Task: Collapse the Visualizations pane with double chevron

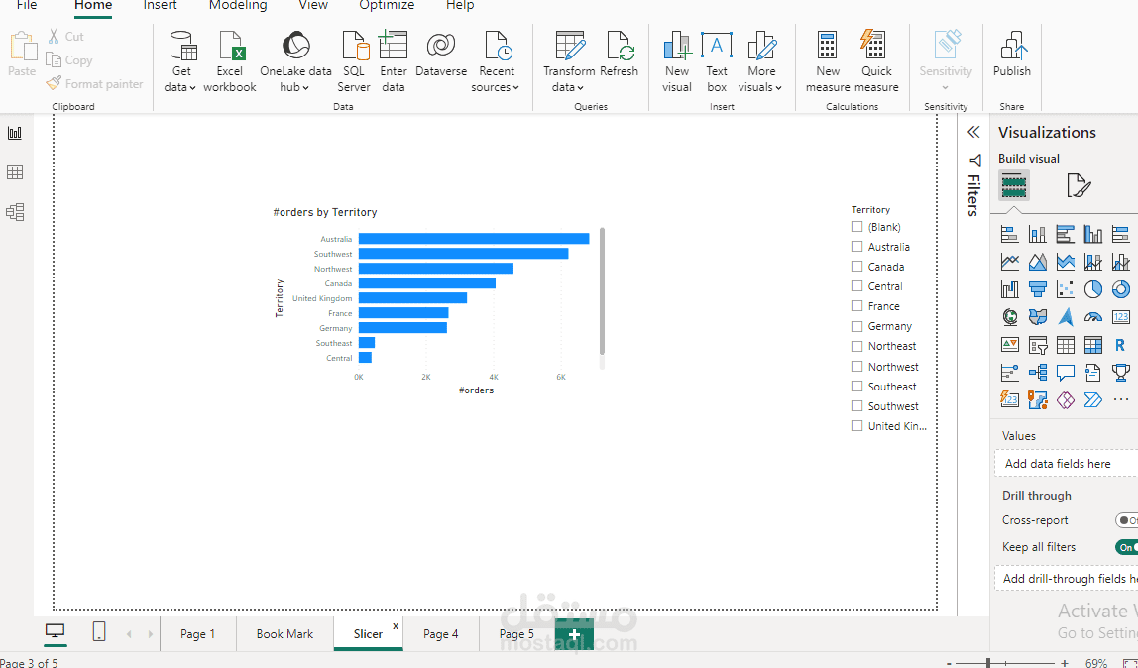Action: 973,132
